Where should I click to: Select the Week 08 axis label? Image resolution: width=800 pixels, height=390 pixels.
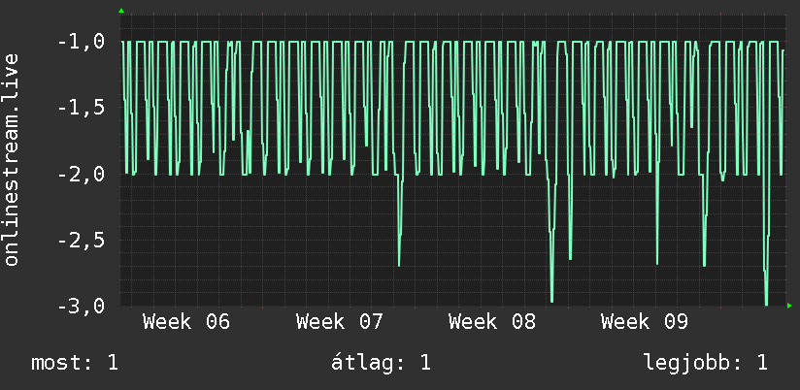[x=492, y=322]
